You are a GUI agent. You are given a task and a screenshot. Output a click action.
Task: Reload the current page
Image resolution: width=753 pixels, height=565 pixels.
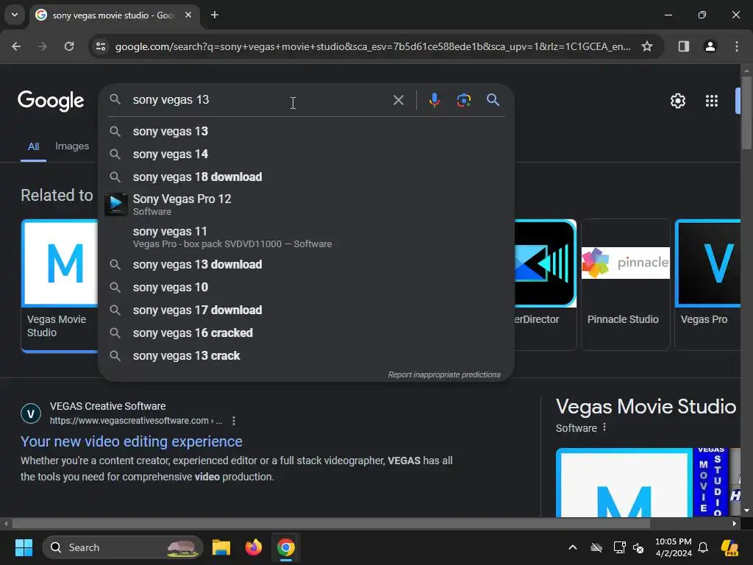click(x=69, y=46)
